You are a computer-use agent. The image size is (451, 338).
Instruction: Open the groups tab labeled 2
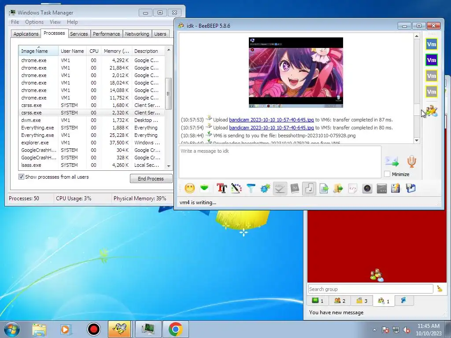point(340,301)
